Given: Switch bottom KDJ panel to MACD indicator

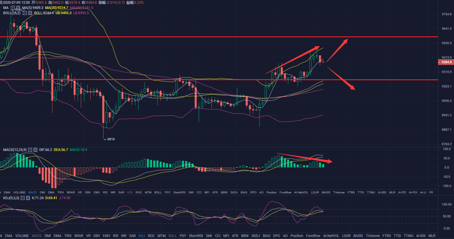Looking at the screenshot, I should click(37, 236).
